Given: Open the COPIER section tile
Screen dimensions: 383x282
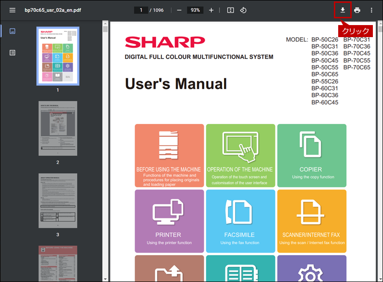Looking at the screenshot, I should point(312,155).
